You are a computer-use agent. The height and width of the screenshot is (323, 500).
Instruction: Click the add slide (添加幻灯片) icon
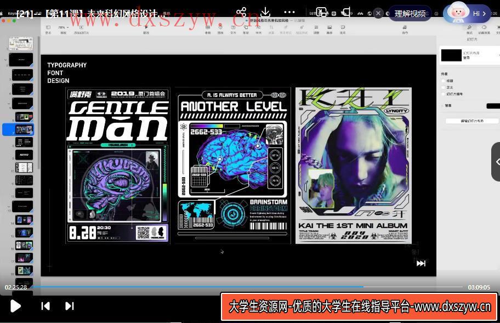coord(81,27)
